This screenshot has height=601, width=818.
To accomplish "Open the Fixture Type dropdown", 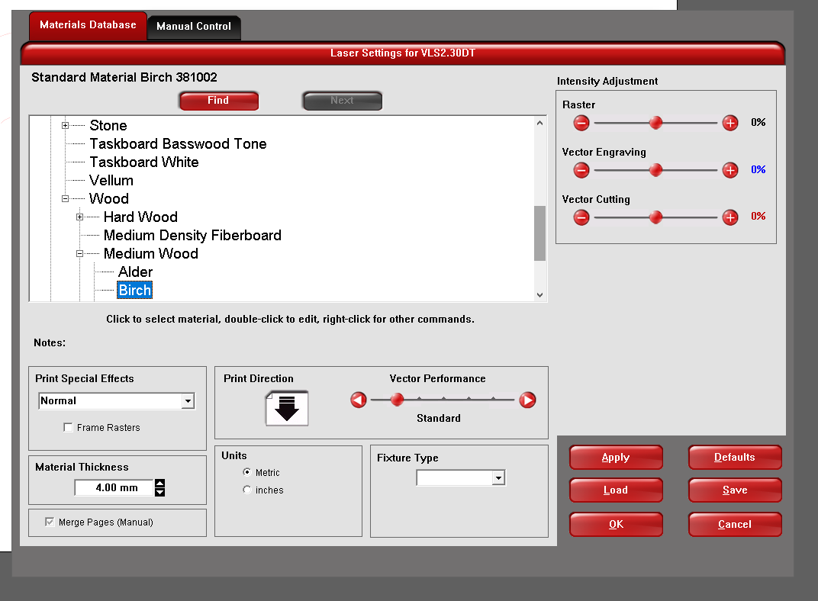I will 498,478.
